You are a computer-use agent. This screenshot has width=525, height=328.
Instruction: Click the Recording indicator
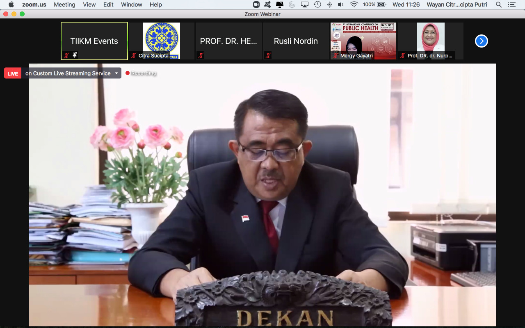[x=141, y=73]
